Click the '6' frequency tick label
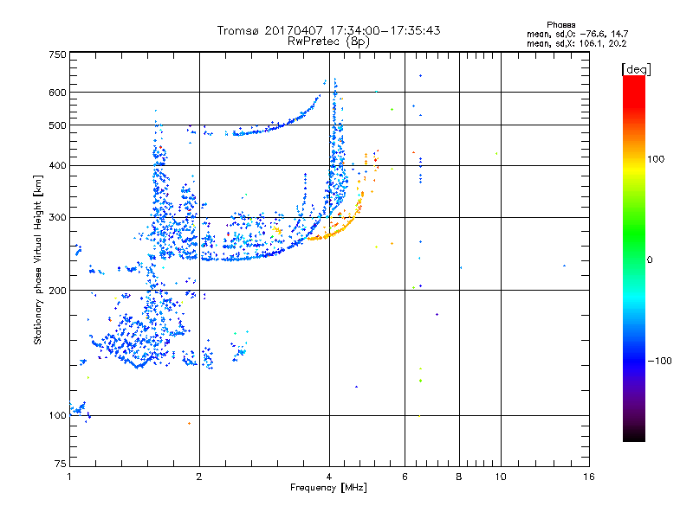Viewport: 693px width, 519px height. [405, 477]
